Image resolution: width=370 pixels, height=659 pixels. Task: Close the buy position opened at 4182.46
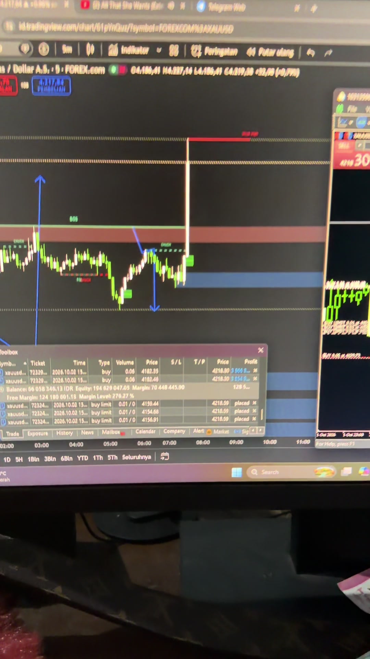(255, 379)
